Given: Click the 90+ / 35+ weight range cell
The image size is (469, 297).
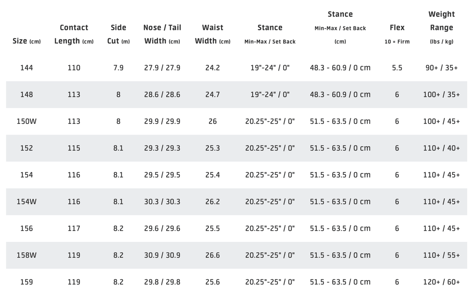Looking at the screenshot, I should coord(441,68).
